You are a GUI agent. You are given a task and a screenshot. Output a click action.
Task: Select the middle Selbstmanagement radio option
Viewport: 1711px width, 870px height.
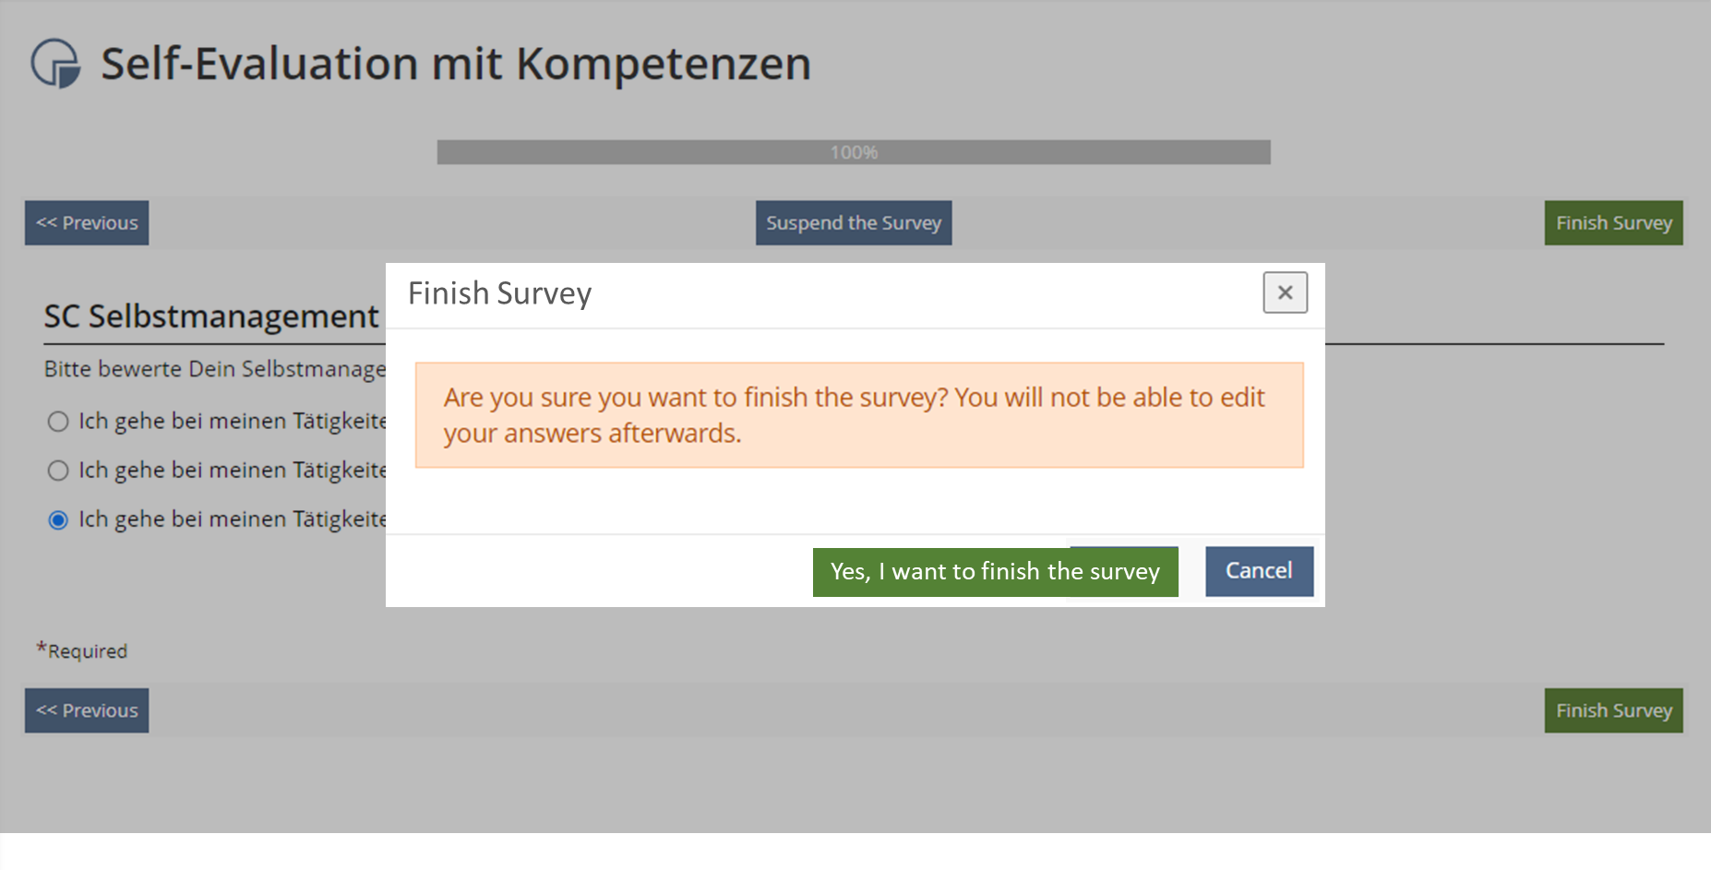coord(58,471)
